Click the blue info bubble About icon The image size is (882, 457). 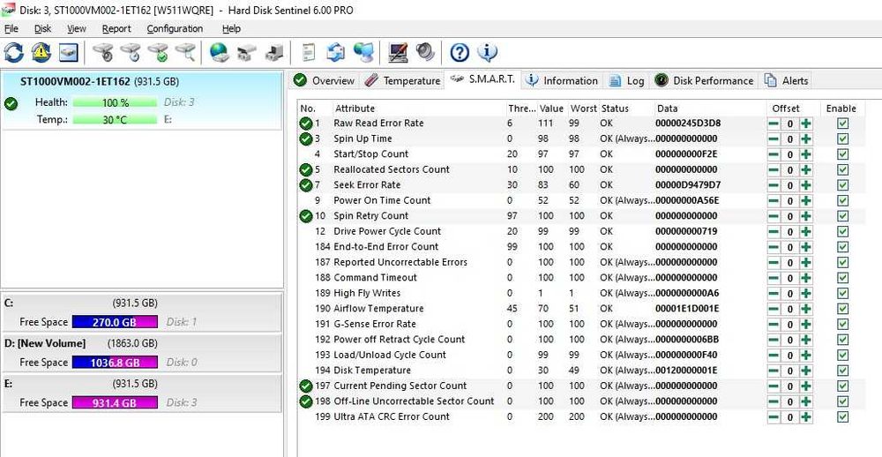point(487,52)
